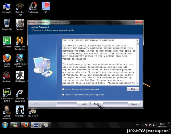
Task: Launch the LEGO Harry Potter shortcut
Action: pyautogui.click(x=20, y=61)
